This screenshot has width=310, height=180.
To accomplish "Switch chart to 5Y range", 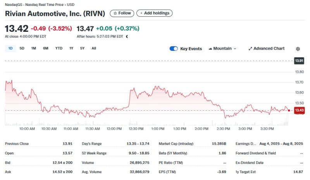I will [82, 48].
